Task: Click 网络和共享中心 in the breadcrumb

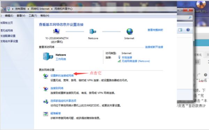Action: [63, 9]
